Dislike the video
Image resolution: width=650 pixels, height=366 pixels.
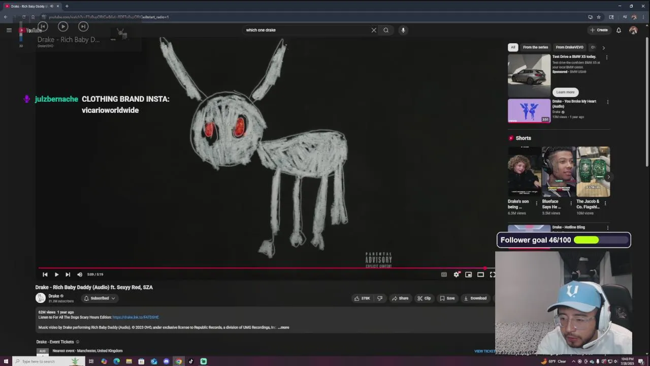(x=380, y=298)
